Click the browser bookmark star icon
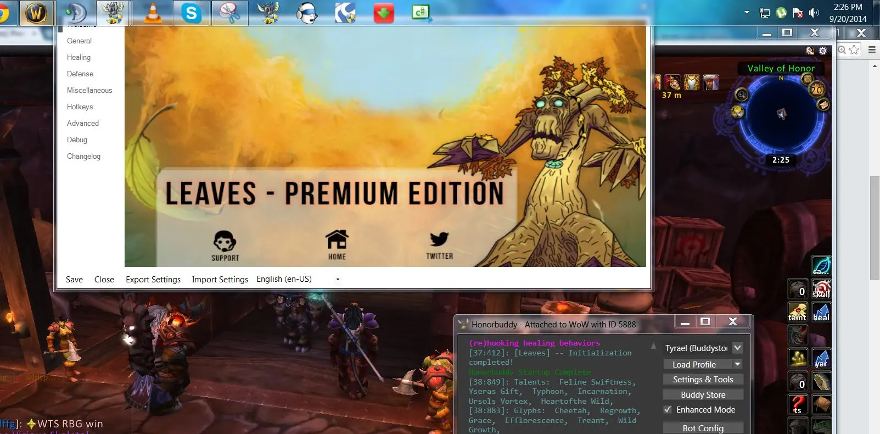This screenshot has width=880, height=434. click(x=854, y=50)
